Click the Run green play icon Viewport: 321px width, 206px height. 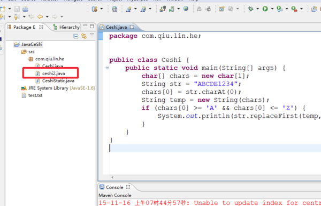tap(265, 9)
